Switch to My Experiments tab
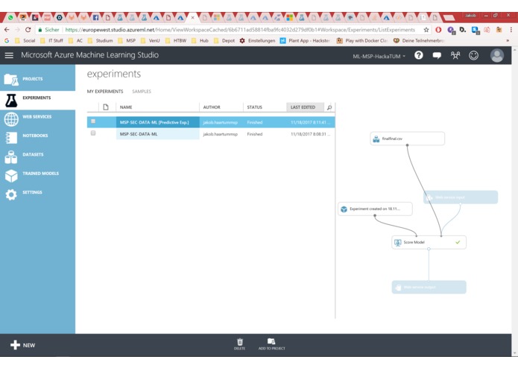518x368 pixels. pyautogui.click(x=105, y=92)
